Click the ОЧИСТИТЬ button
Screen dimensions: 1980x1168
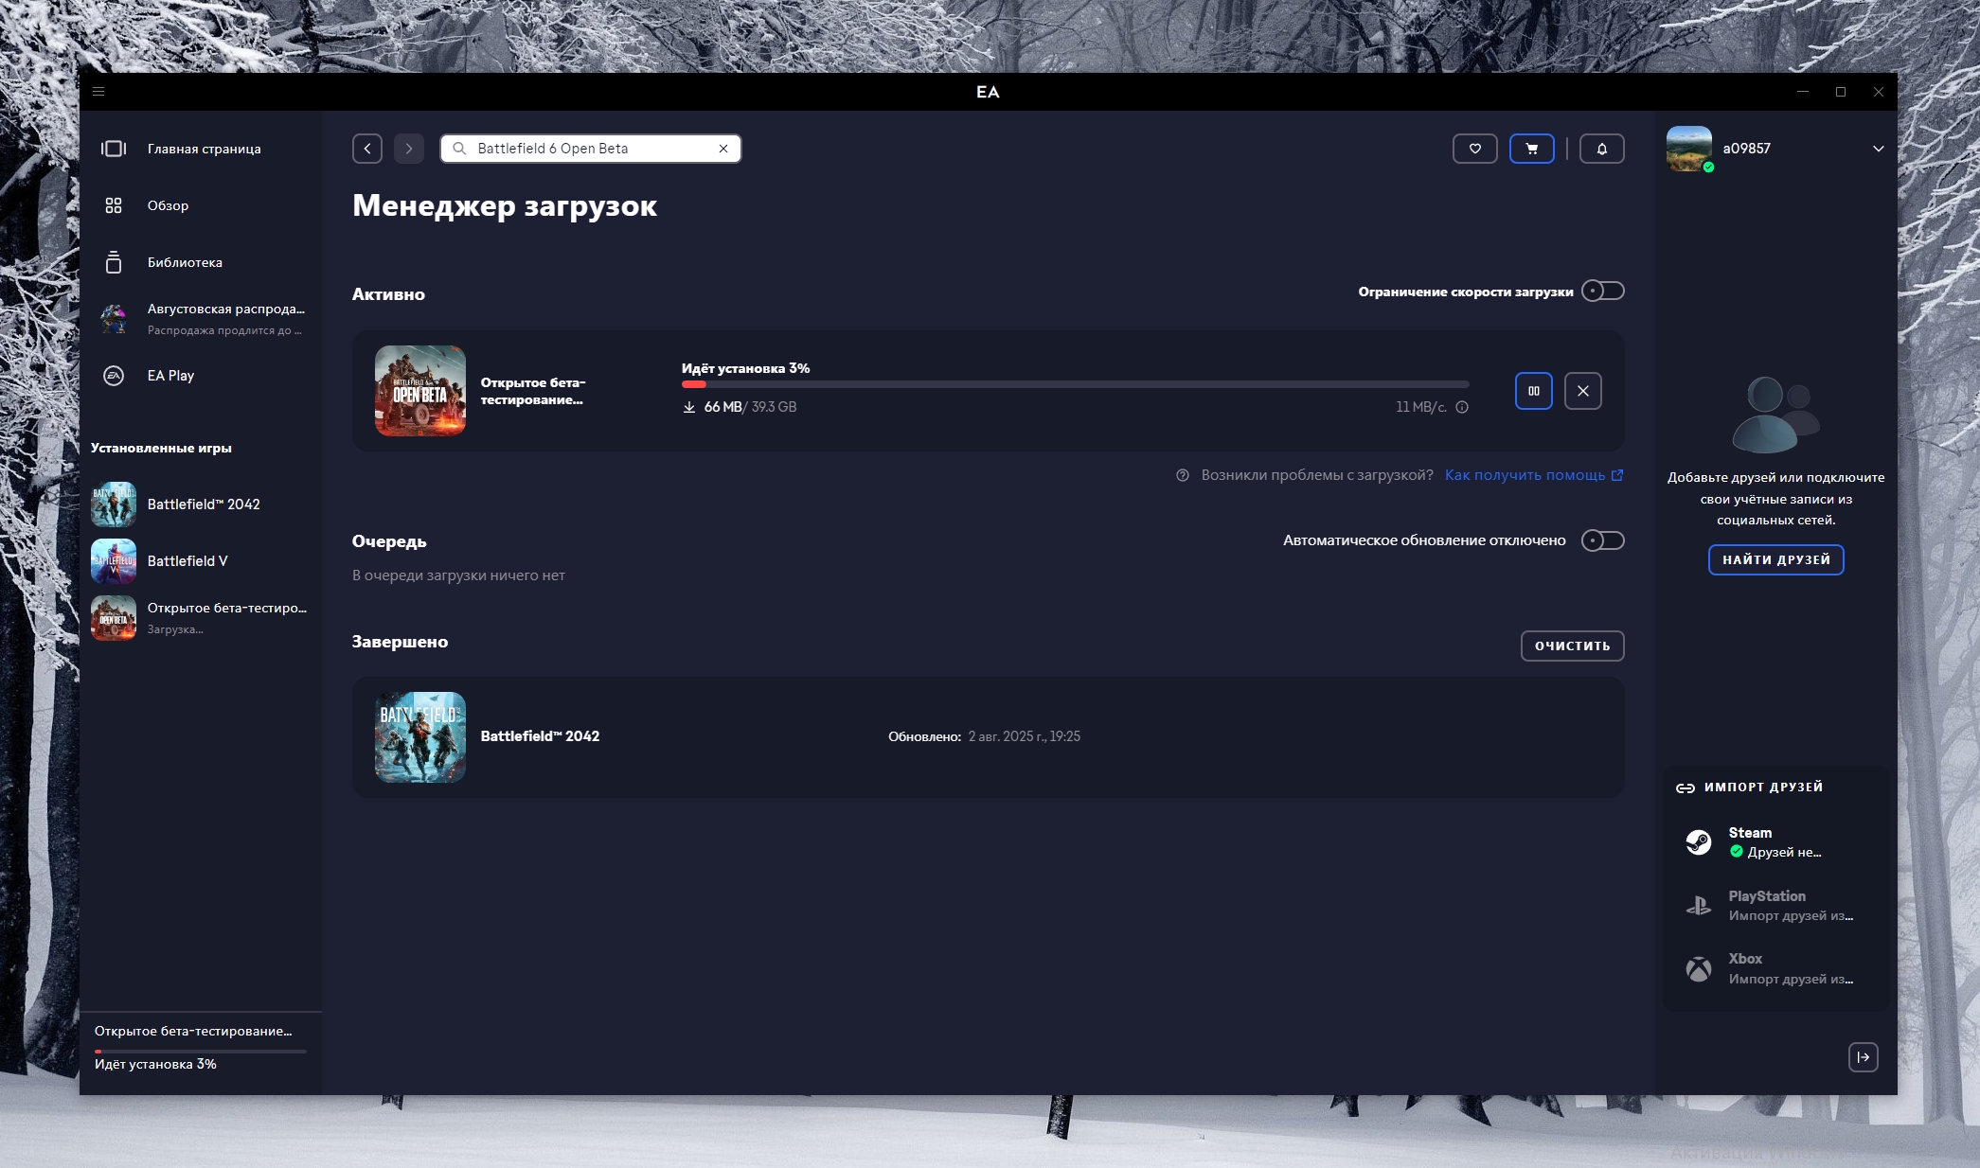coord(1572,646)
